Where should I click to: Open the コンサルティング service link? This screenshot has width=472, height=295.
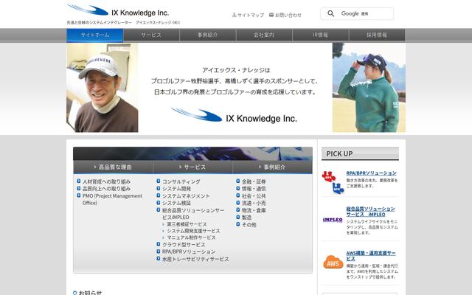[181, 181]
